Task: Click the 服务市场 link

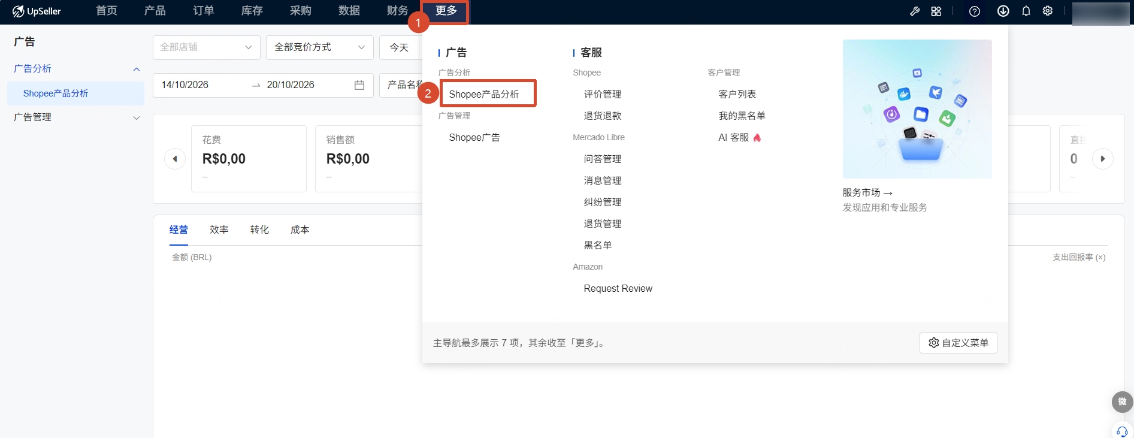Action: pos(867,193)
